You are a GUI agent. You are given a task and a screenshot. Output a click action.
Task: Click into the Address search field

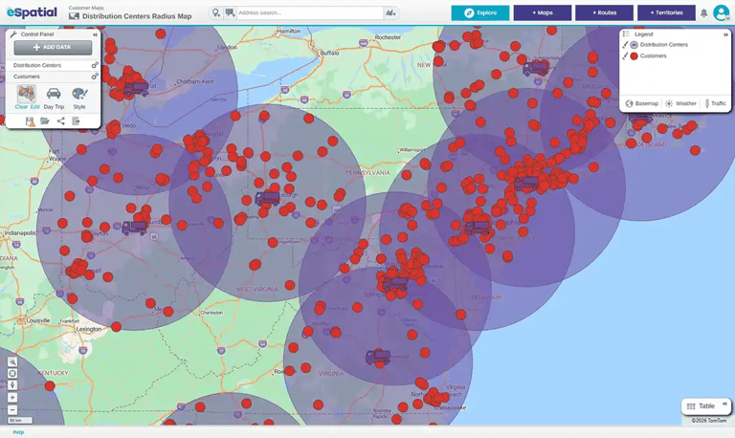tap(309, 12)
